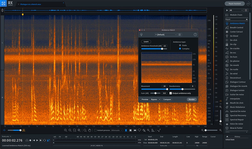Open the Guitar De-noise module
252x149 pixels.
(237, 94)
